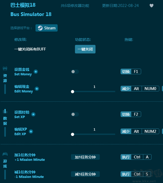Click the 数据 data category icon
Viewport: 163px width, 183px height.
pyautogui.click(x=5, y=111)
